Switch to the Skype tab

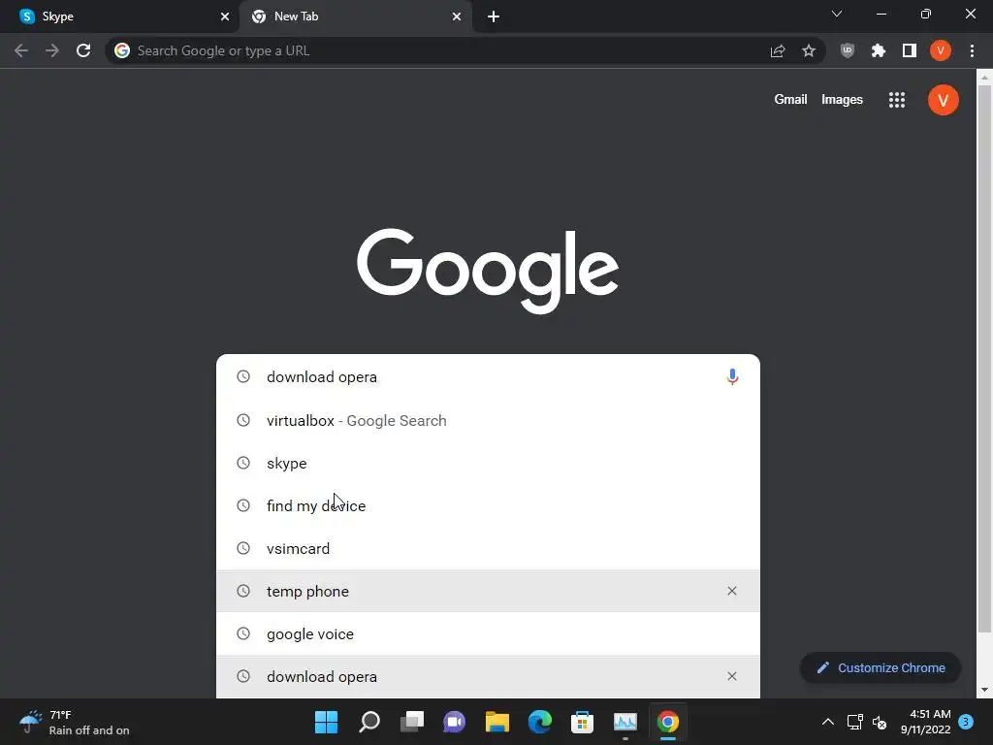click(x=119, y=16)
